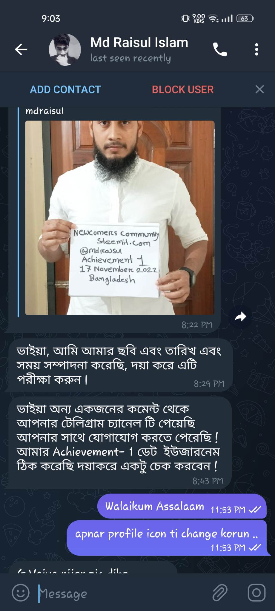Select the 'apnar profile icon ti change korun' message
Image resolution: width=275 pixels, height=611 pixels.
pos(167,538)
